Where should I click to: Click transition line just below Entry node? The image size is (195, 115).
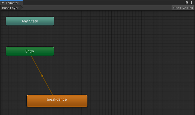coord(33,59)
